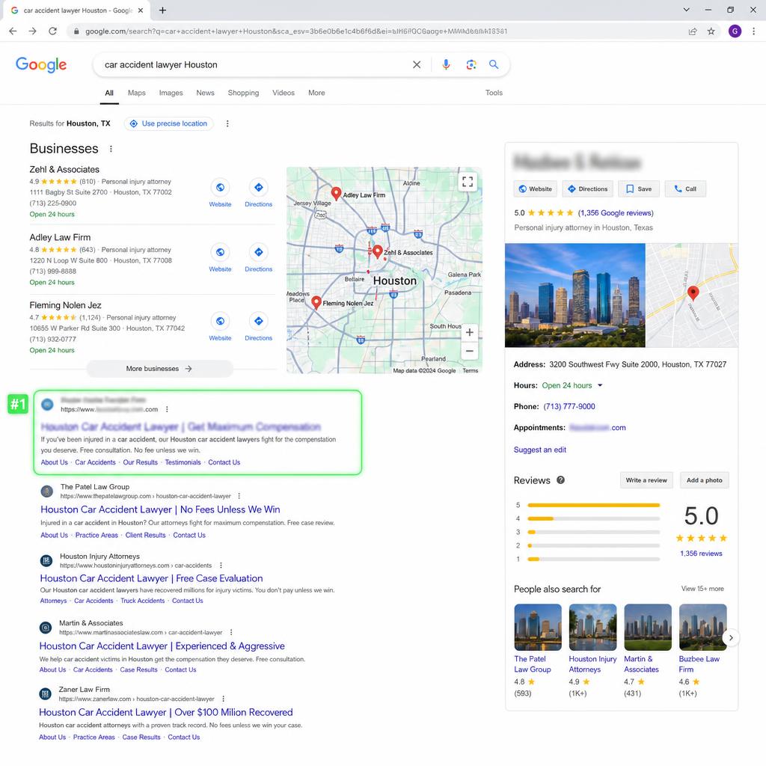
Task: Zoom in on the map
Action: (x=470, y=332)
